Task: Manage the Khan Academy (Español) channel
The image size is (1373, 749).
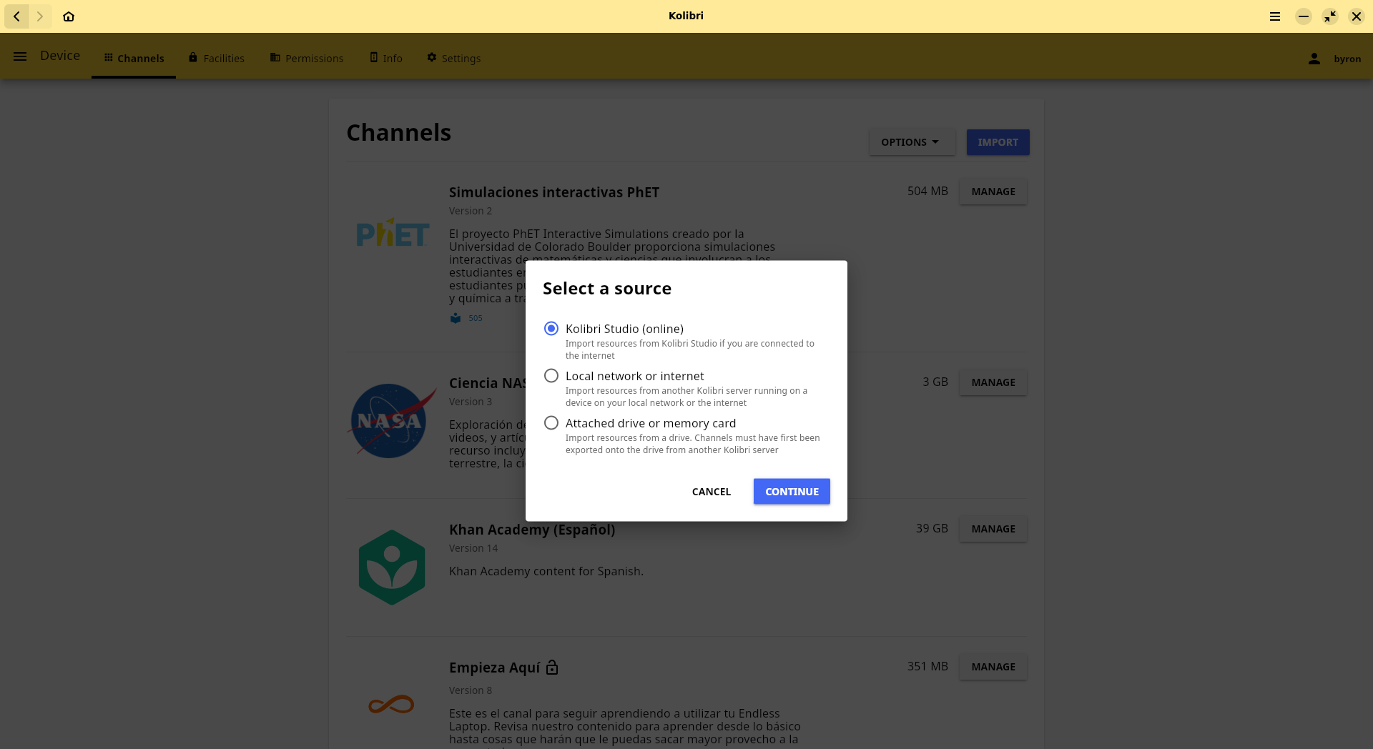Action: pos(993,529)
